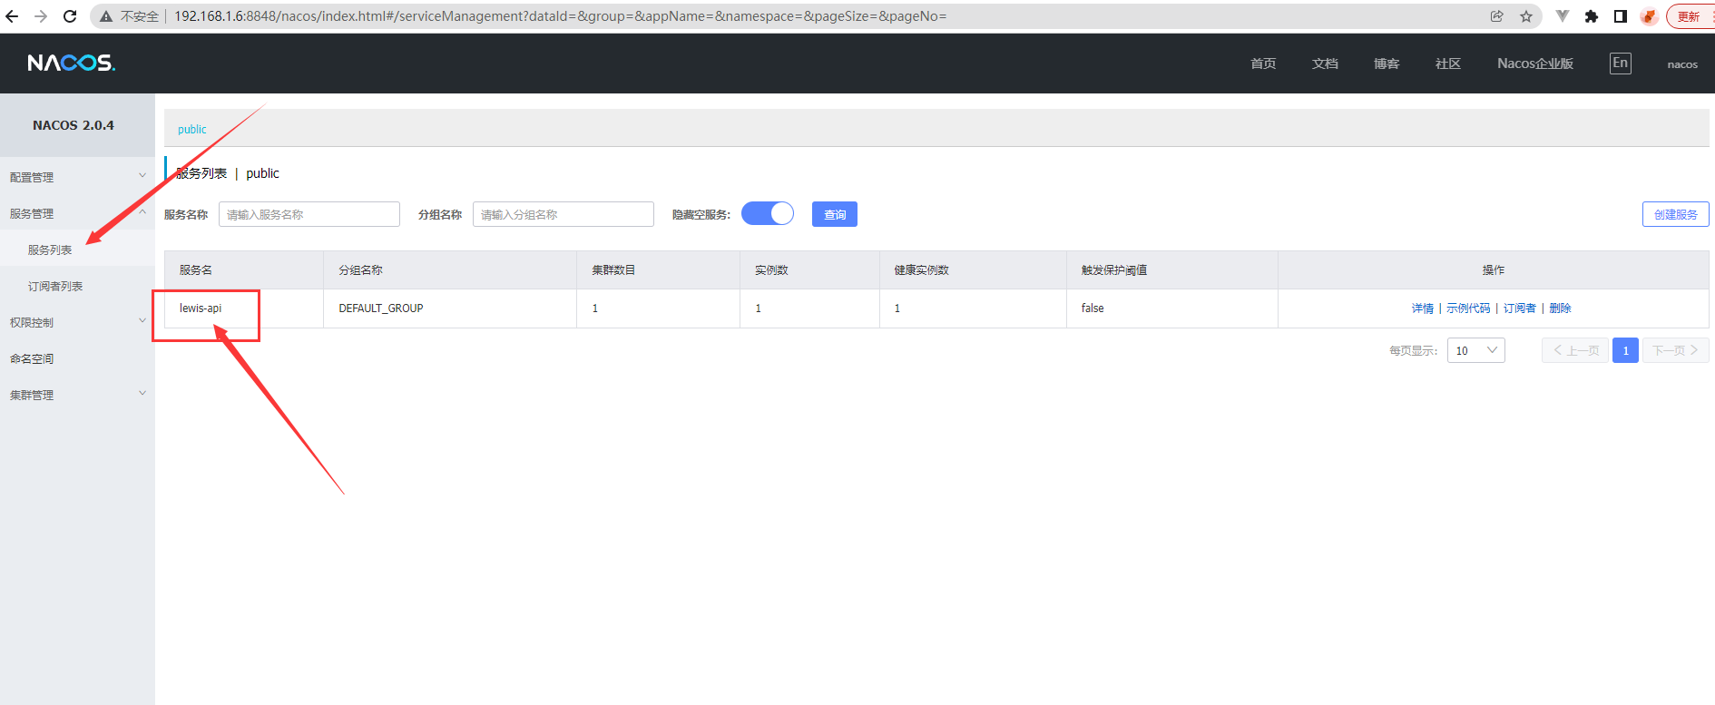
Task: Click the NACOS 2.0.4 version label
Action: click(x=73, y=125)
